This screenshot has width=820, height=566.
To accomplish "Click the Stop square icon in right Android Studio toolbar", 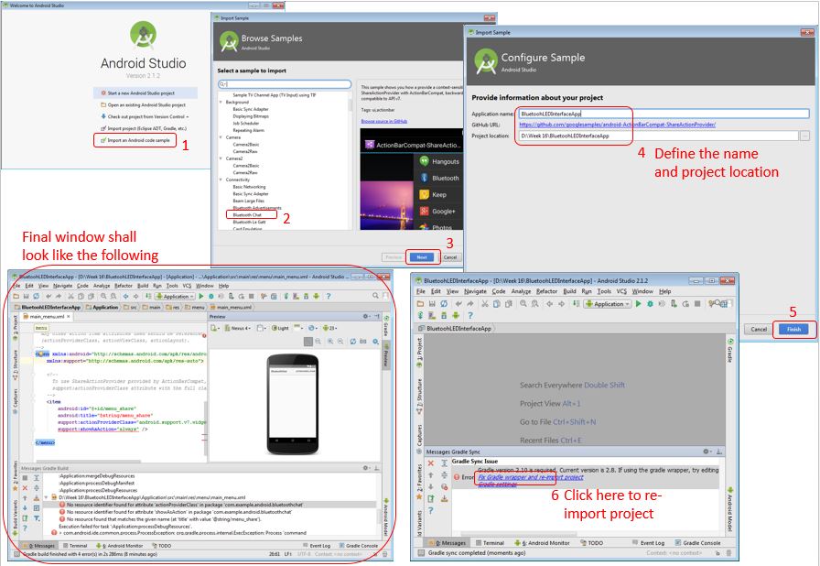I will pyautogui.click(x=697, y=303).
